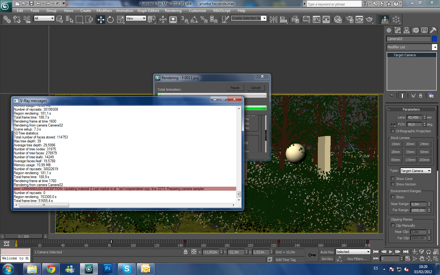The width and height of the screenshot is (440, 275).
Task: Open the Graph Editors menu
Action: 148,11
